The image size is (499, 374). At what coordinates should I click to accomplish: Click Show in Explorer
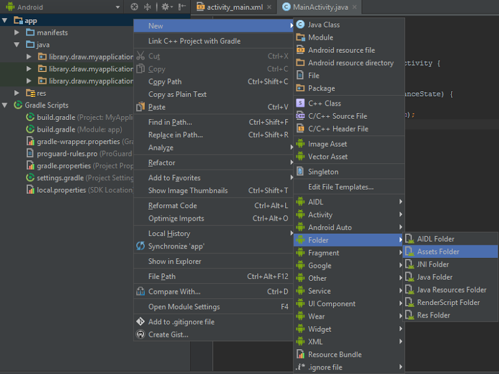point(214,262)
